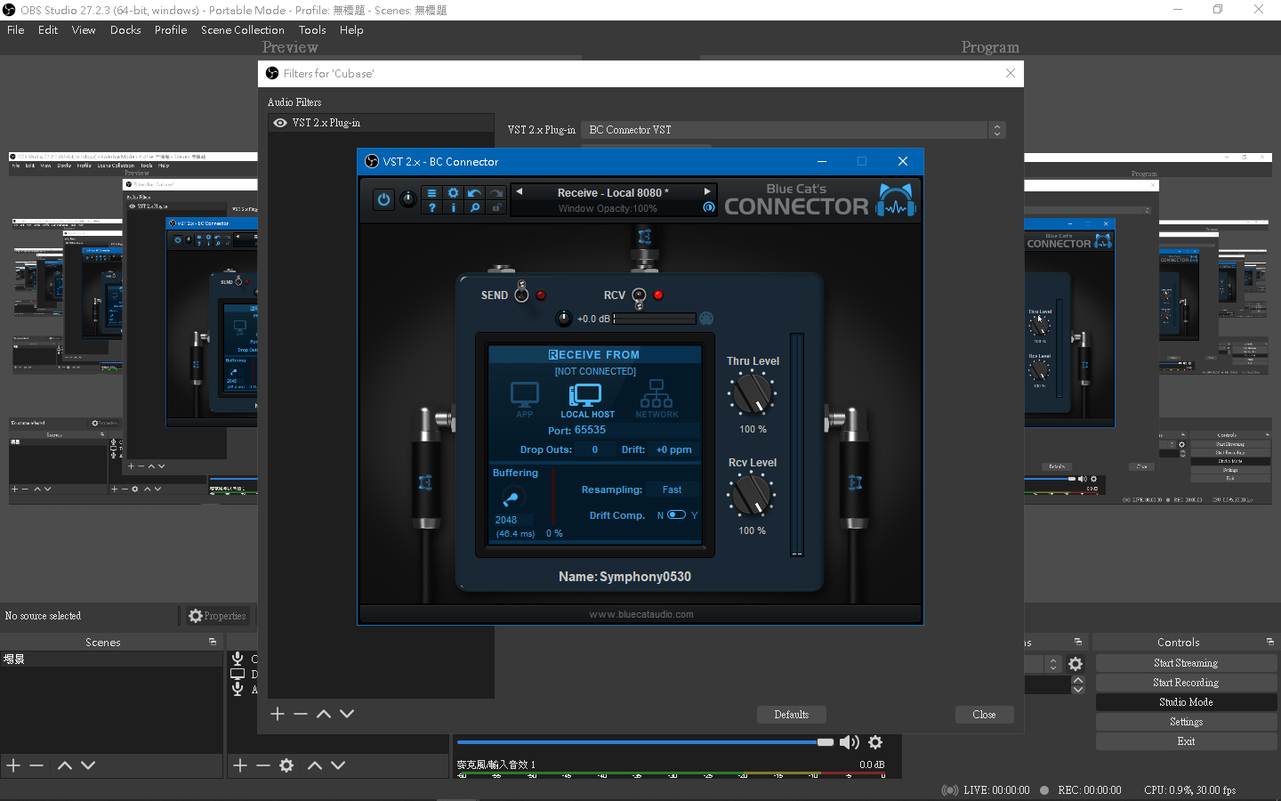Image resolution: width=1281 pixels, height=801 pixels.
Task: Click the magnifier zoom icon
Action: click(475, 207)
